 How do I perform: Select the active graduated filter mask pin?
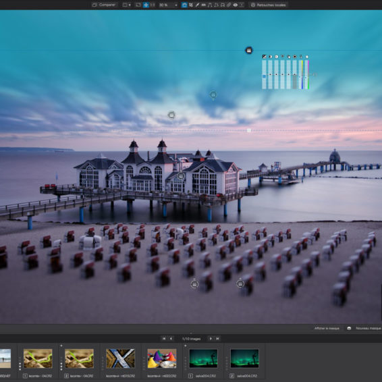pyautogui.click(x=248, y=51)
